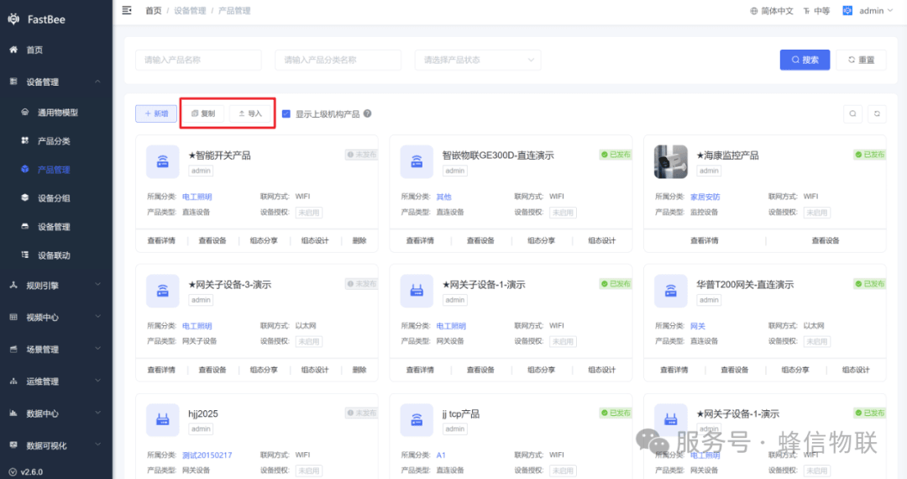Image resolution: width=907 pixels, height=479 pixels.
Task: Open language selector 简体中文
Action: [772, 10]
